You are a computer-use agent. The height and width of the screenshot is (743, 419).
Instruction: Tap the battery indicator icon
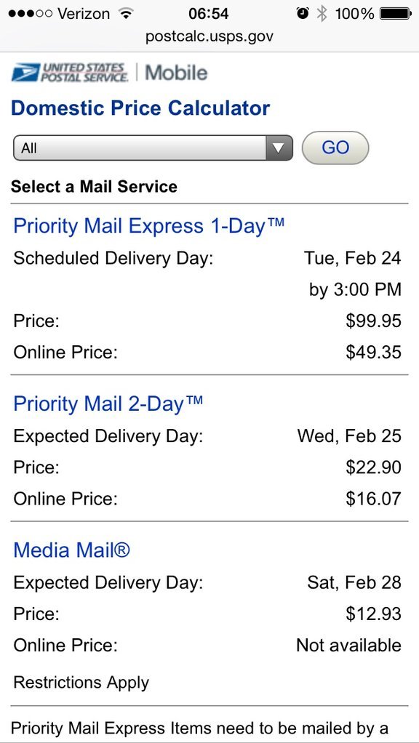pos(395,13)
